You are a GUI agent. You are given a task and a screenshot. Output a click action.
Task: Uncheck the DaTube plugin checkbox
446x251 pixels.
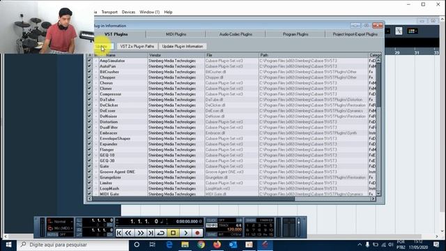tap(89, 99)
